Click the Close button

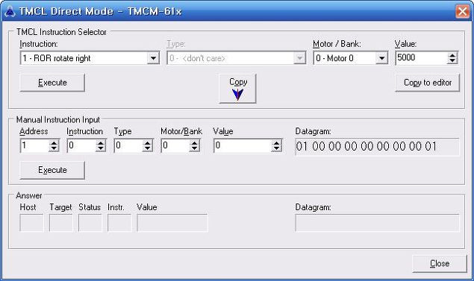(x=440, y=264)
